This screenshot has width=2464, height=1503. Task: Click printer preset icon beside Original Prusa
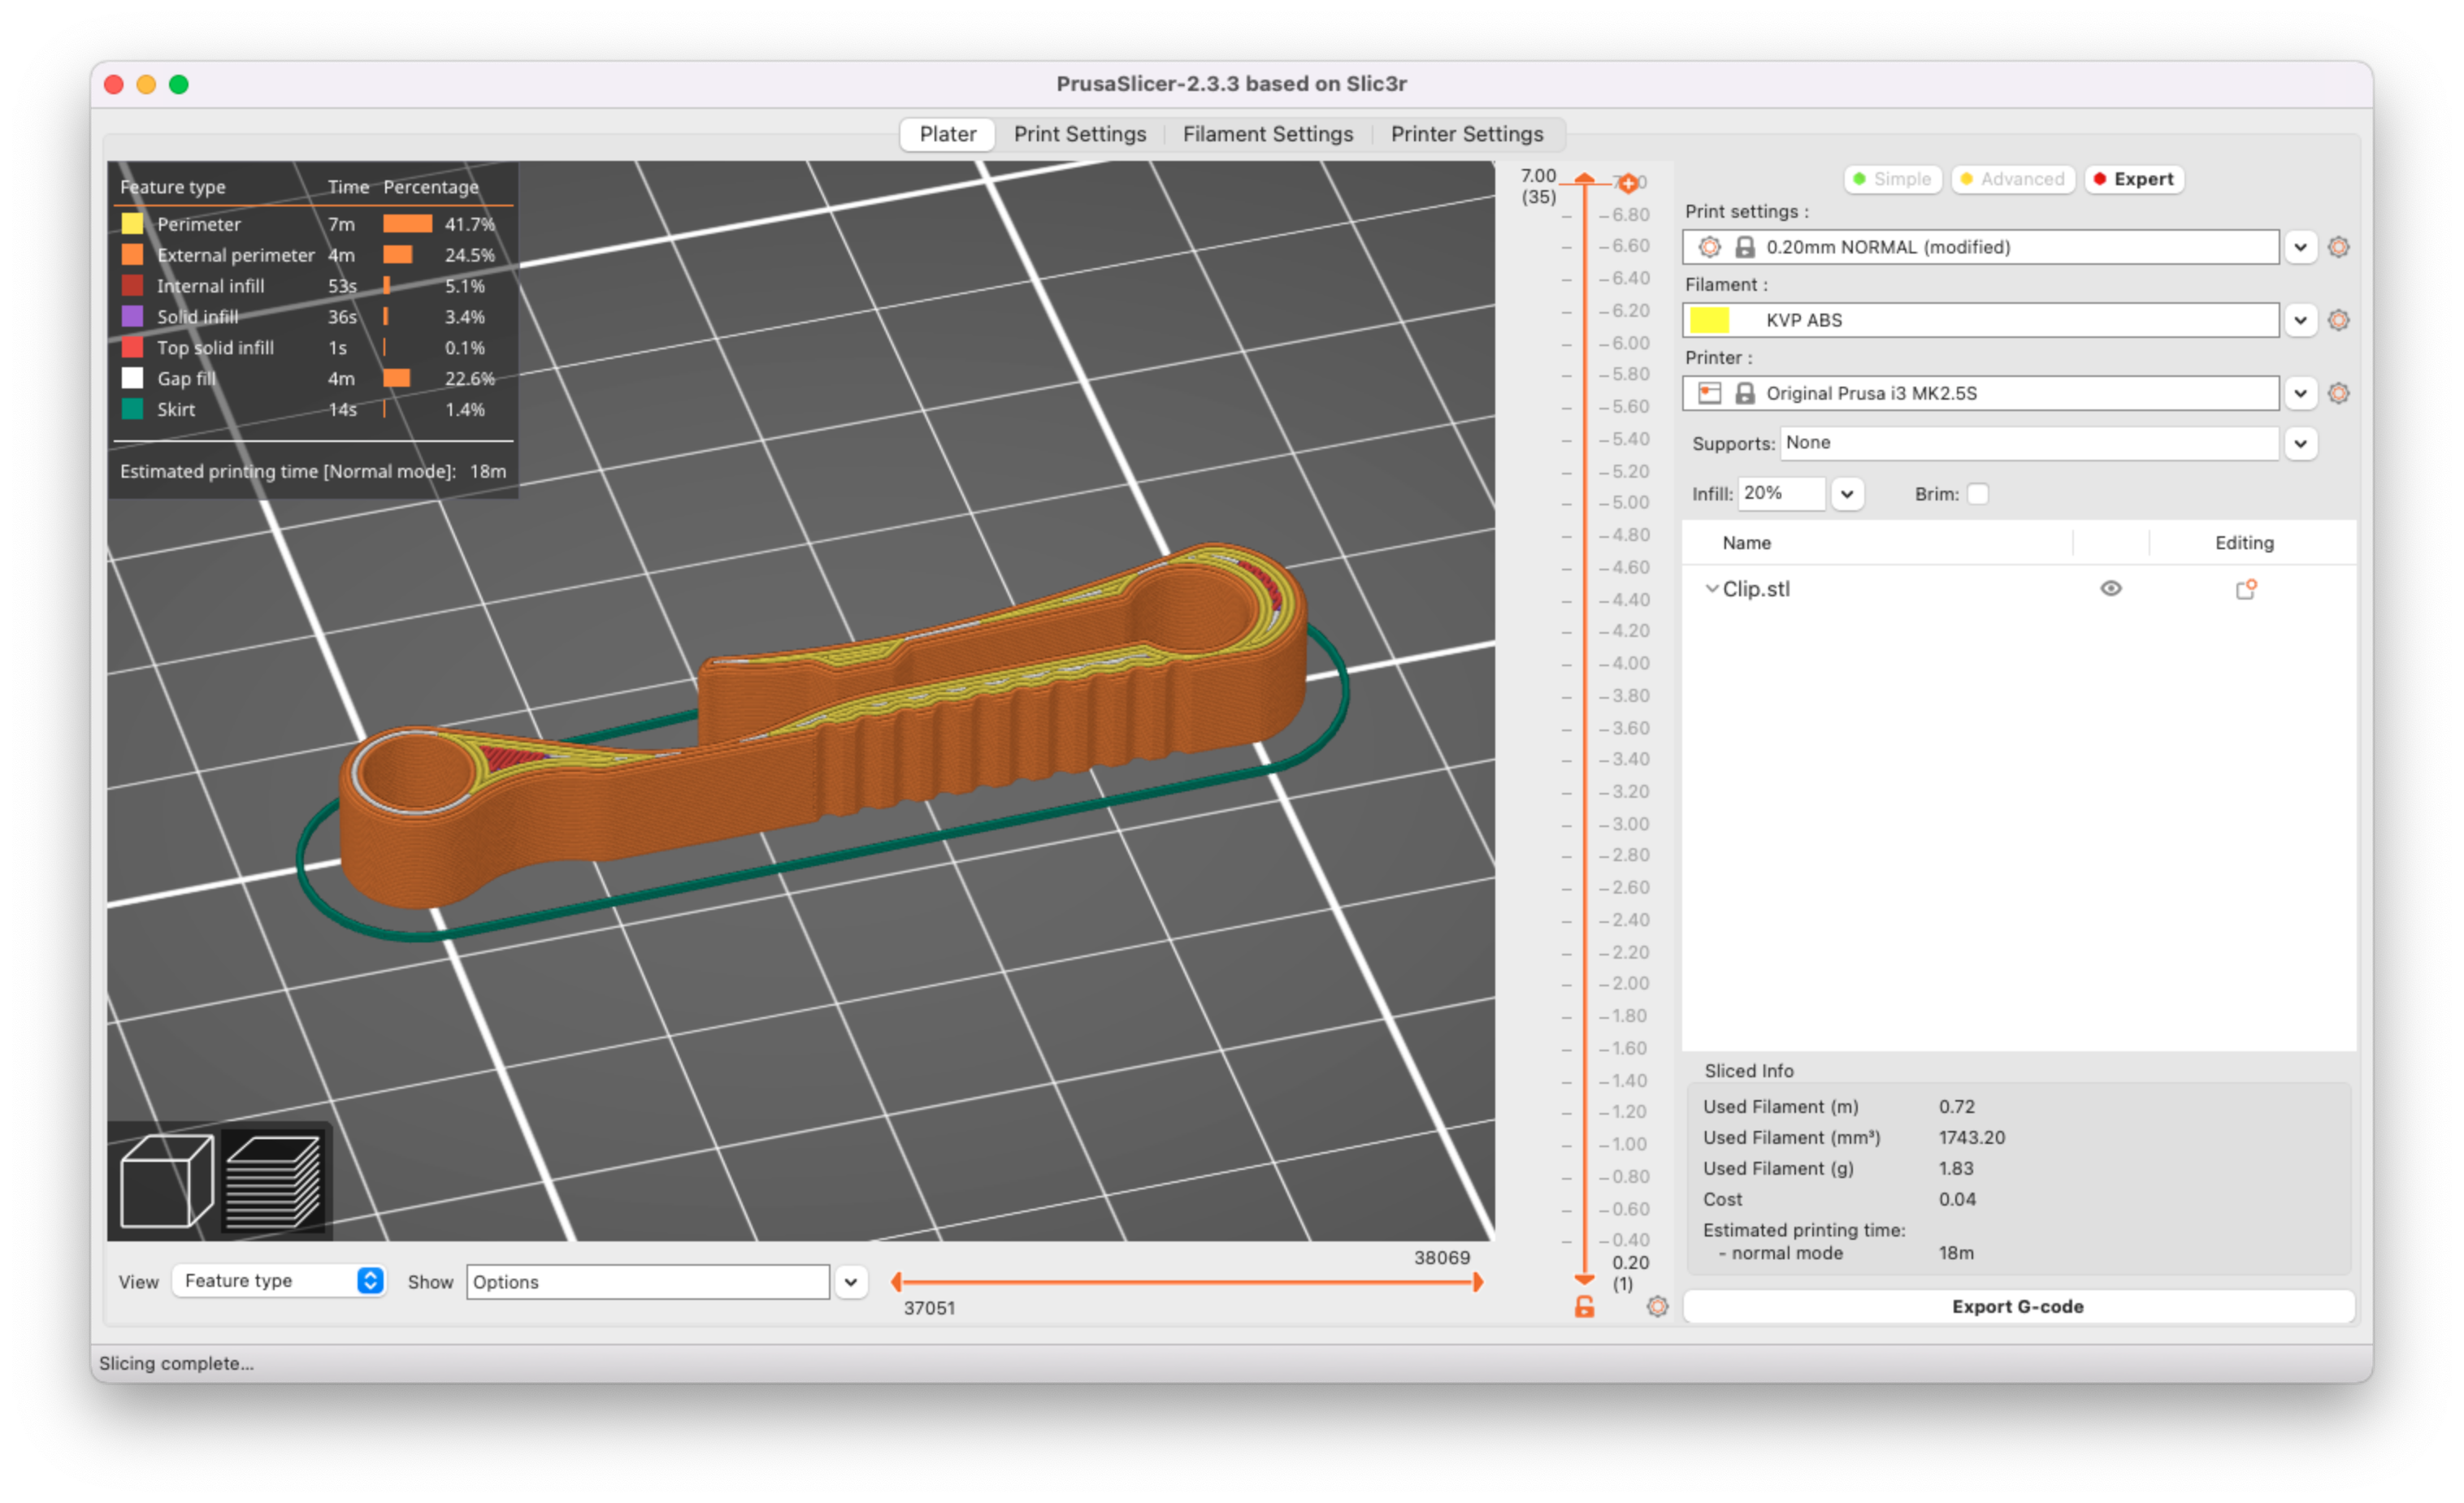(x=1710, y=393)
